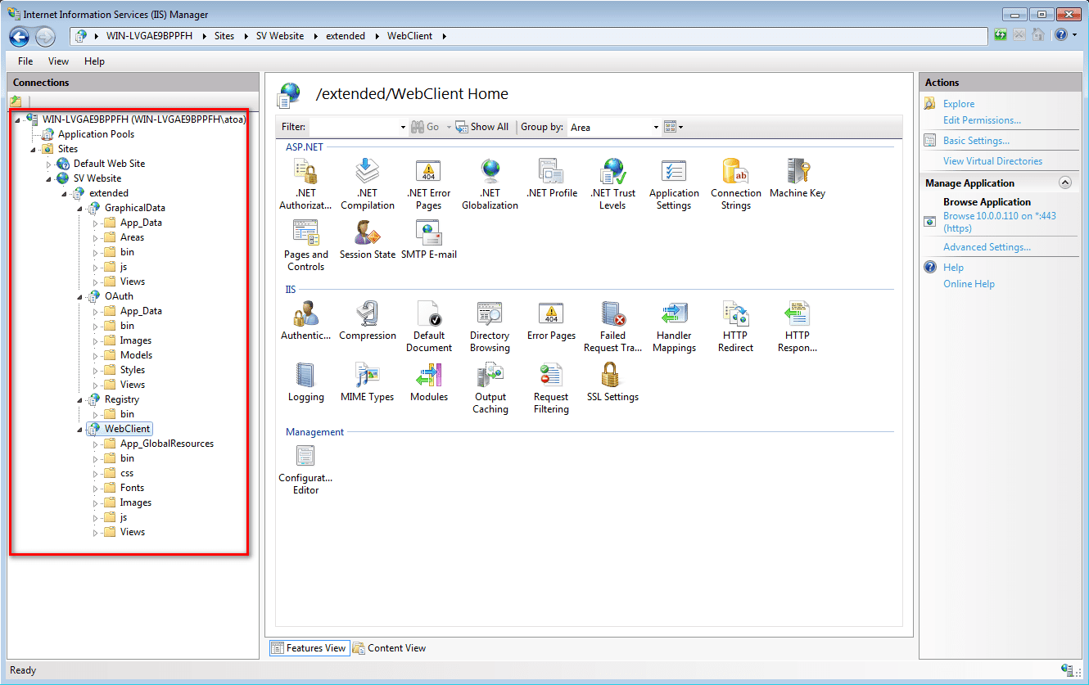Expand the Default Web Site node
Screen dimensions: 1089x685
[x=49, y=164]
